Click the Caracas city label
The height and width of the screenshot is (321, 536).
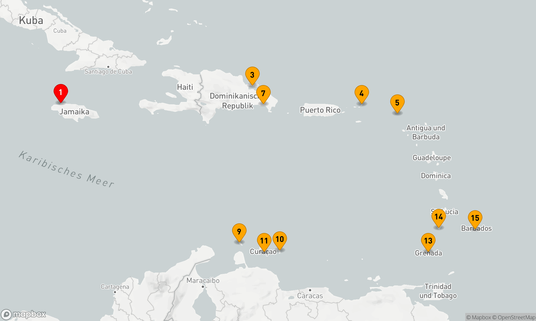coord(310,296)
